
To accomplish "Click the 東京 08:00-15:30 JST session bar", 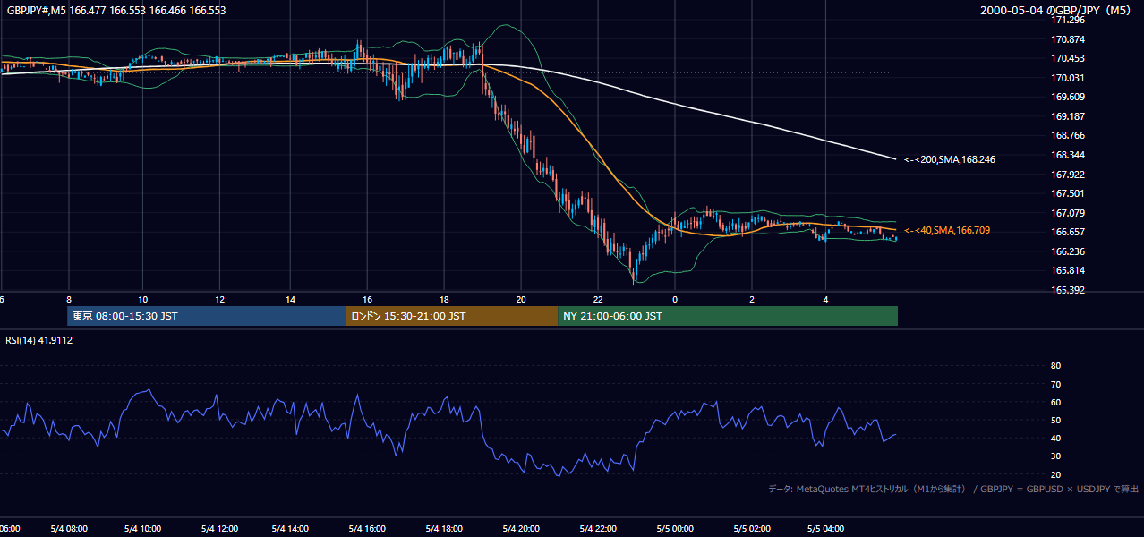I will pyautogui.click(x=207, y=316).
